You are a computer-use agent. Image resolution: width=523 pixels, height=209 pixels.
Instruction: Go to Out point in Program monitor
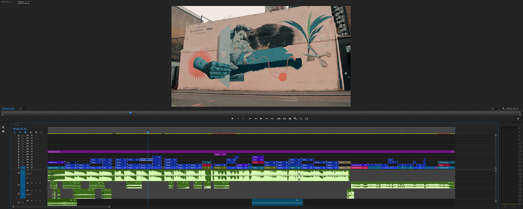tap(272, 118)
